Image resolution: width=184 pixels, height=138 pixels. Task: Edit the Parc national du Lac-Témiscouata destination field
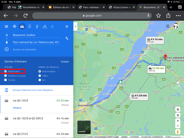pos(37,42)
